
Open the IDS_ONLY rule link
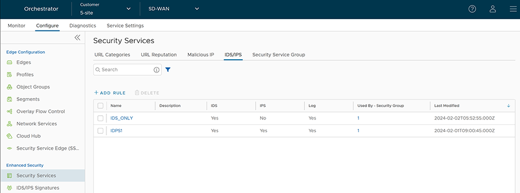[122, 118]
